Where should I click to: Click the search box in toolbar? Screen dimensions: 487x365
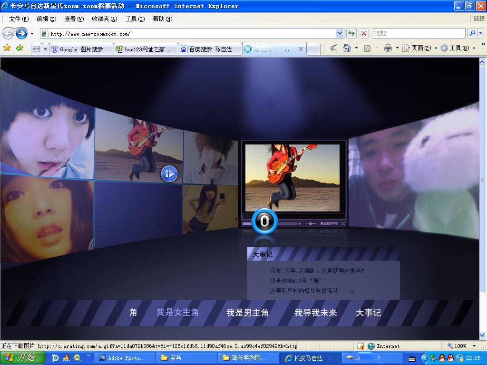pos(419,33)
